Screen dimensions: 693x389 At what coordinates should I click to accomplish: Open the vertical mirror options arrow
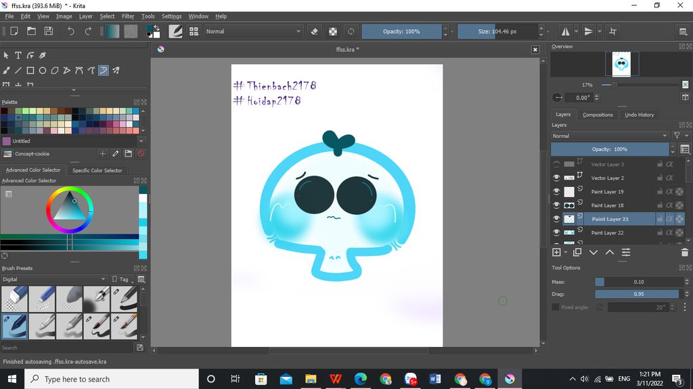[600, 31]
